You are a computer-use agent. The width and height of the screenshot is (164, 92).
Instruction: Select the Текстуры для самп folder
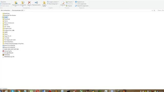click(9, 40)
